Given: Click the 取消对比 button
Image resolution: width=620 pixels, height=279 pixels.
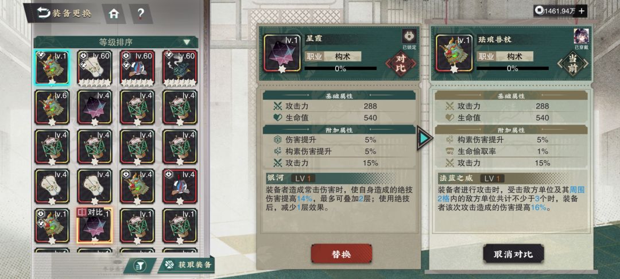Looking at the screenshot, I should 513,254.
